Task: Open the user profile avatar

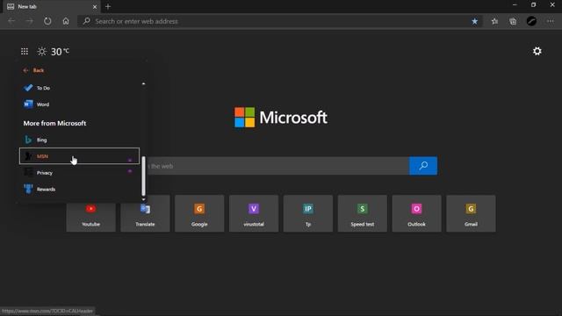Action: click(x=531, y=21)
